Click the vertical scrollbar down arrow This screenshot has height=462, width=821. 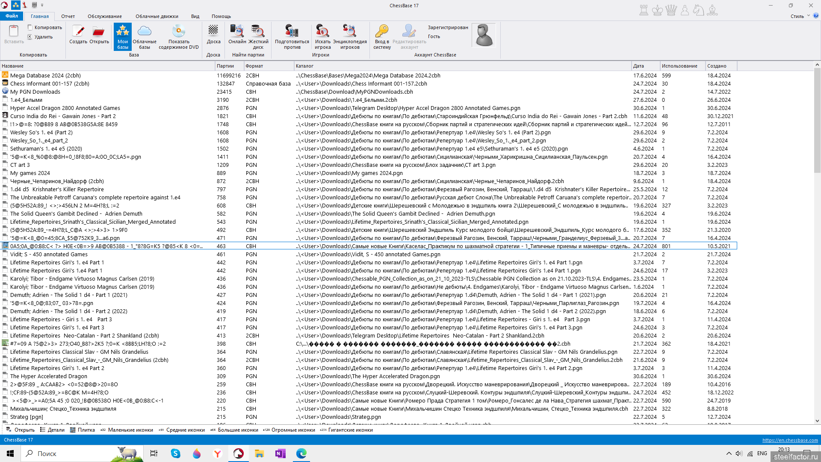(817, 421)
